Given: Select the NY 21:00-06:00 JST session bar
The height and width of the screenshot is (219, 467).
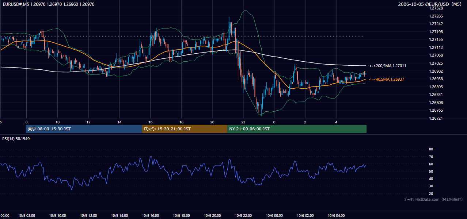Looking at the screenshot, I should (x=297, y=129).
